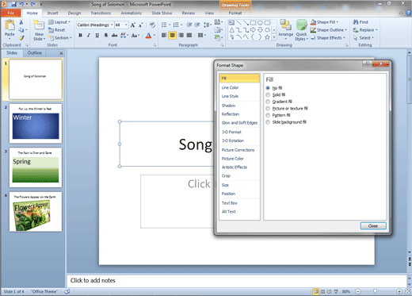
Task: Click in the notes pane to add notes
Action: pyautogui.click(x=236, y=281)
